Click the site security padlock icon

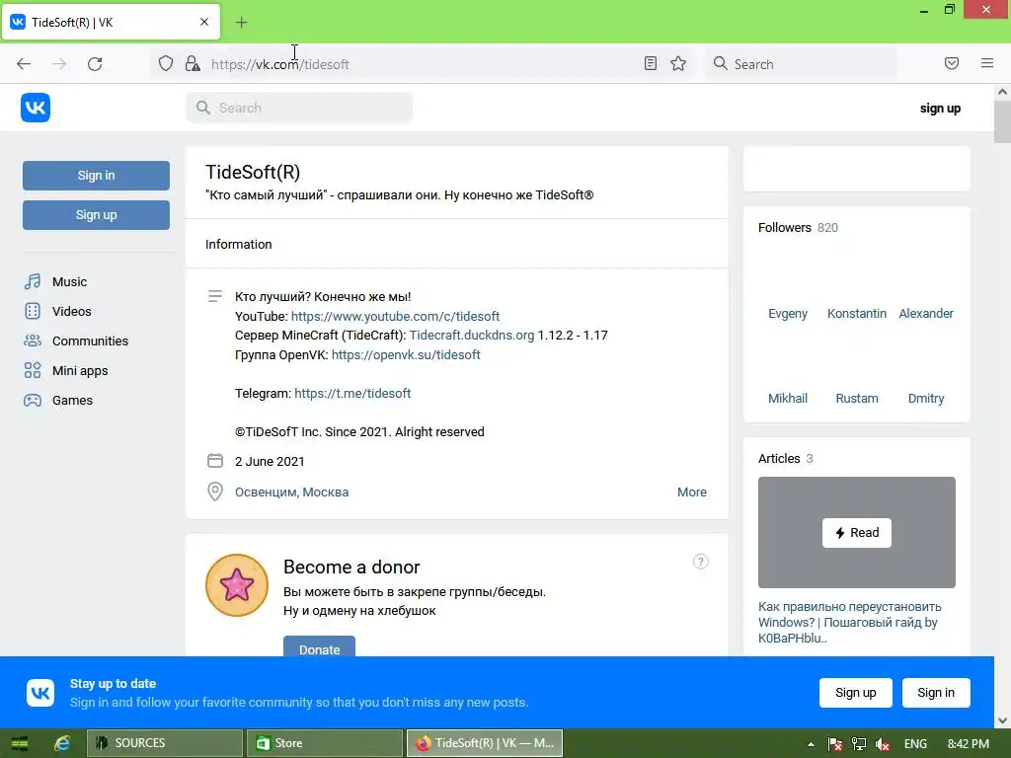tap(193, 63)
